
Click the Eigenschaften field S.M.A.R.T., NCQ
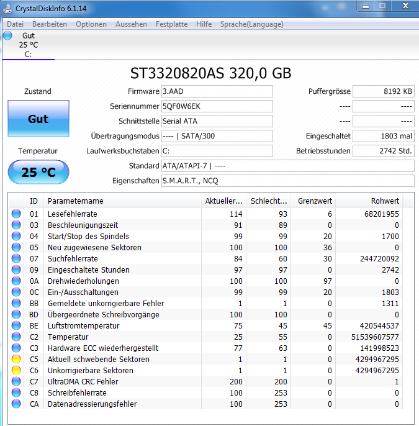[x=288, y=181]
